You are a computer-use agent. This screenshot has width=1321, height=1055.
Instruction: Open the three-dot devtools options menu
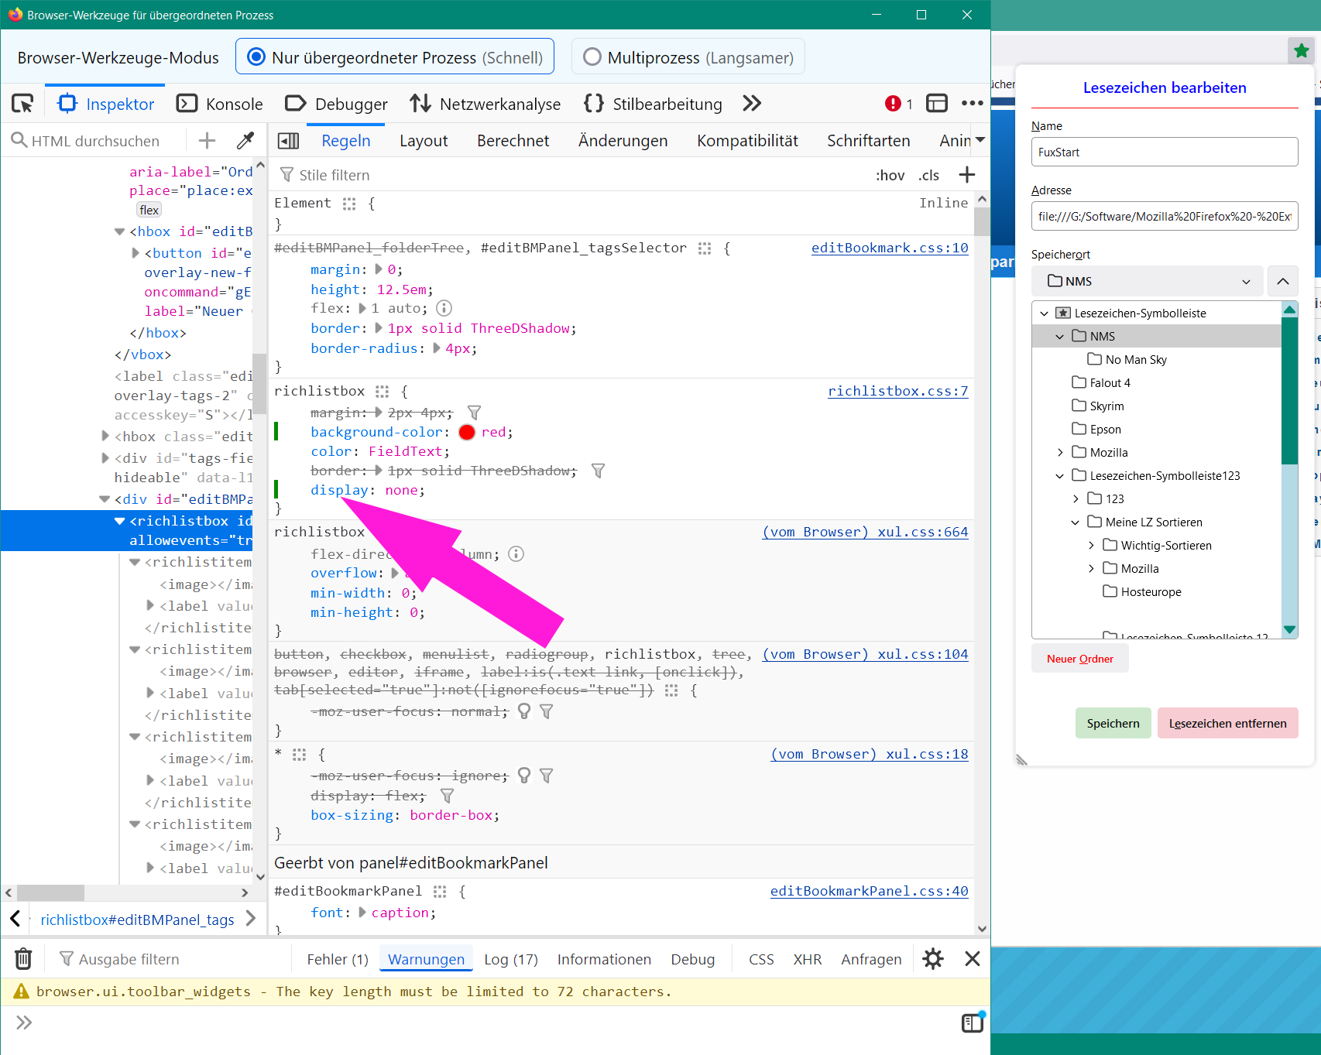(x=972, y=104)
